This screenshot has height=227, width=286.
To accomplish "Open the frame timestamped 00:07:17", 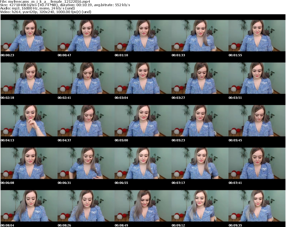I will pos(200,163).
